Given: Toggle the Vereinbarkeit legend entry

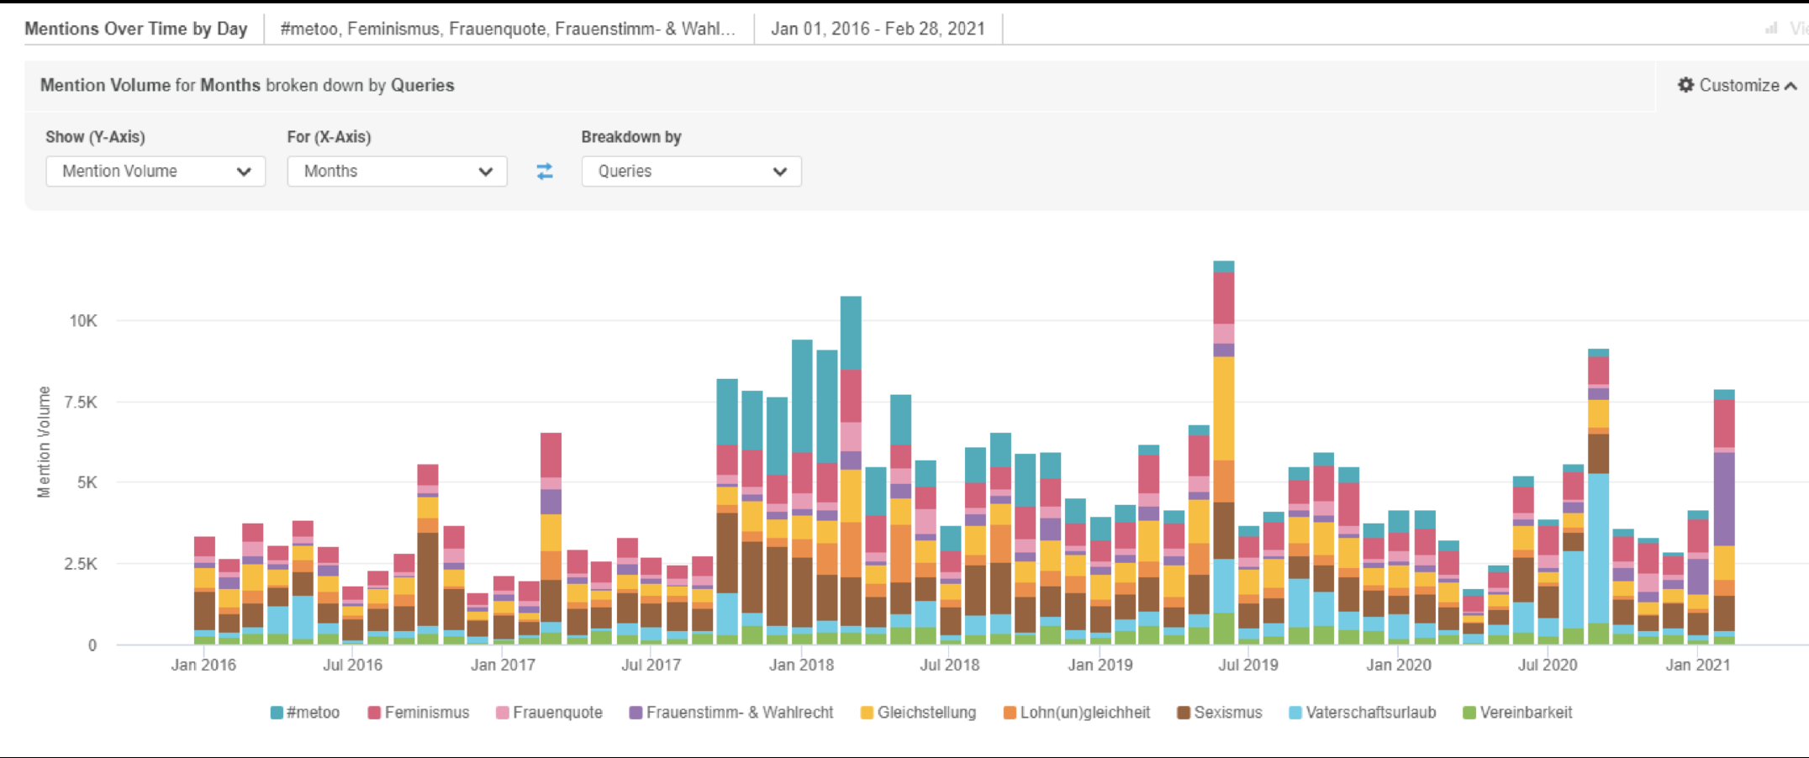Looking at the screenshot, I should pos(1518,713).
